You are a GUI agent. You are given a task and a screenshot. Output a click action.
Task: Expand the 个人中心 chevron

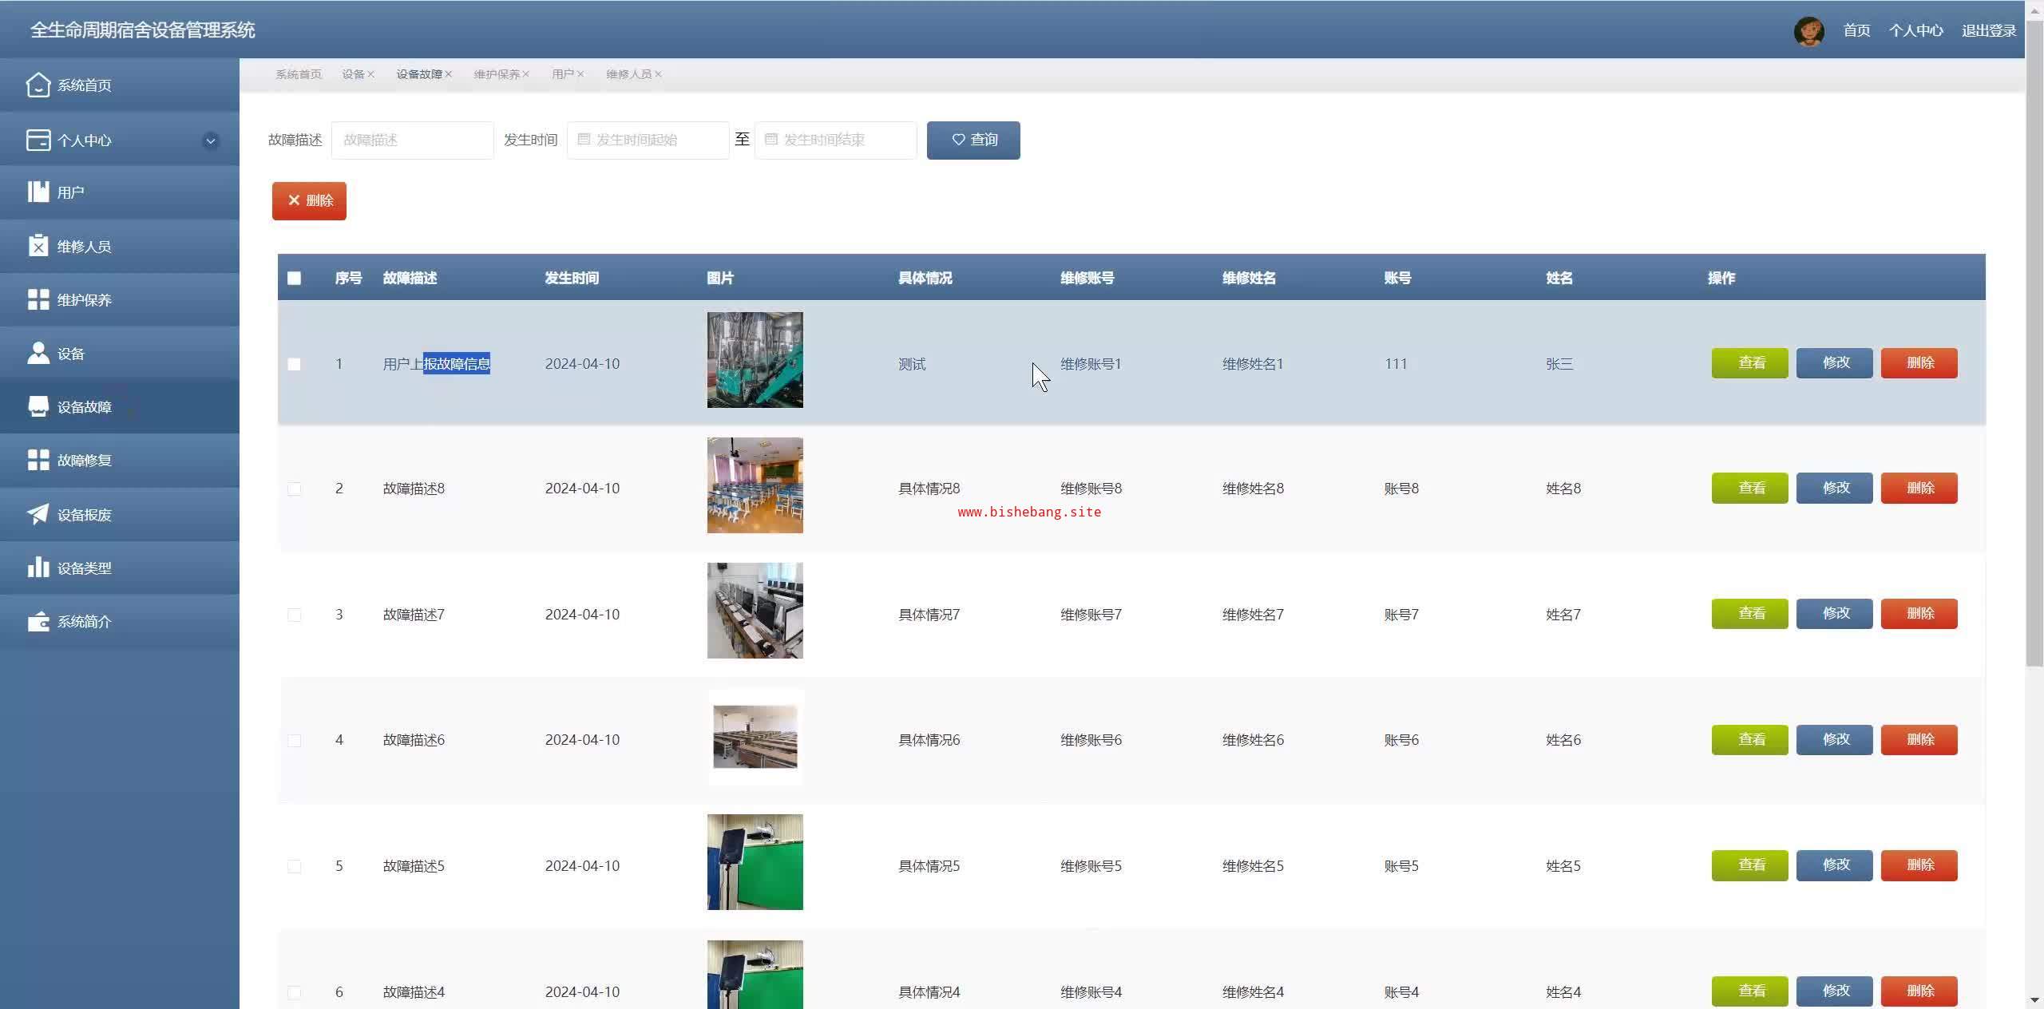click(x=211, y=140)
